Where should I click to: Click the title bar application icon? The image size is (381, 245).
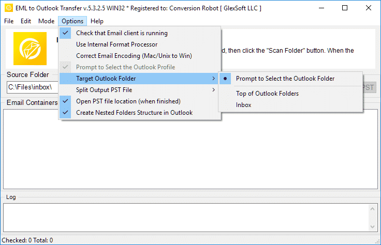point(9,8)
